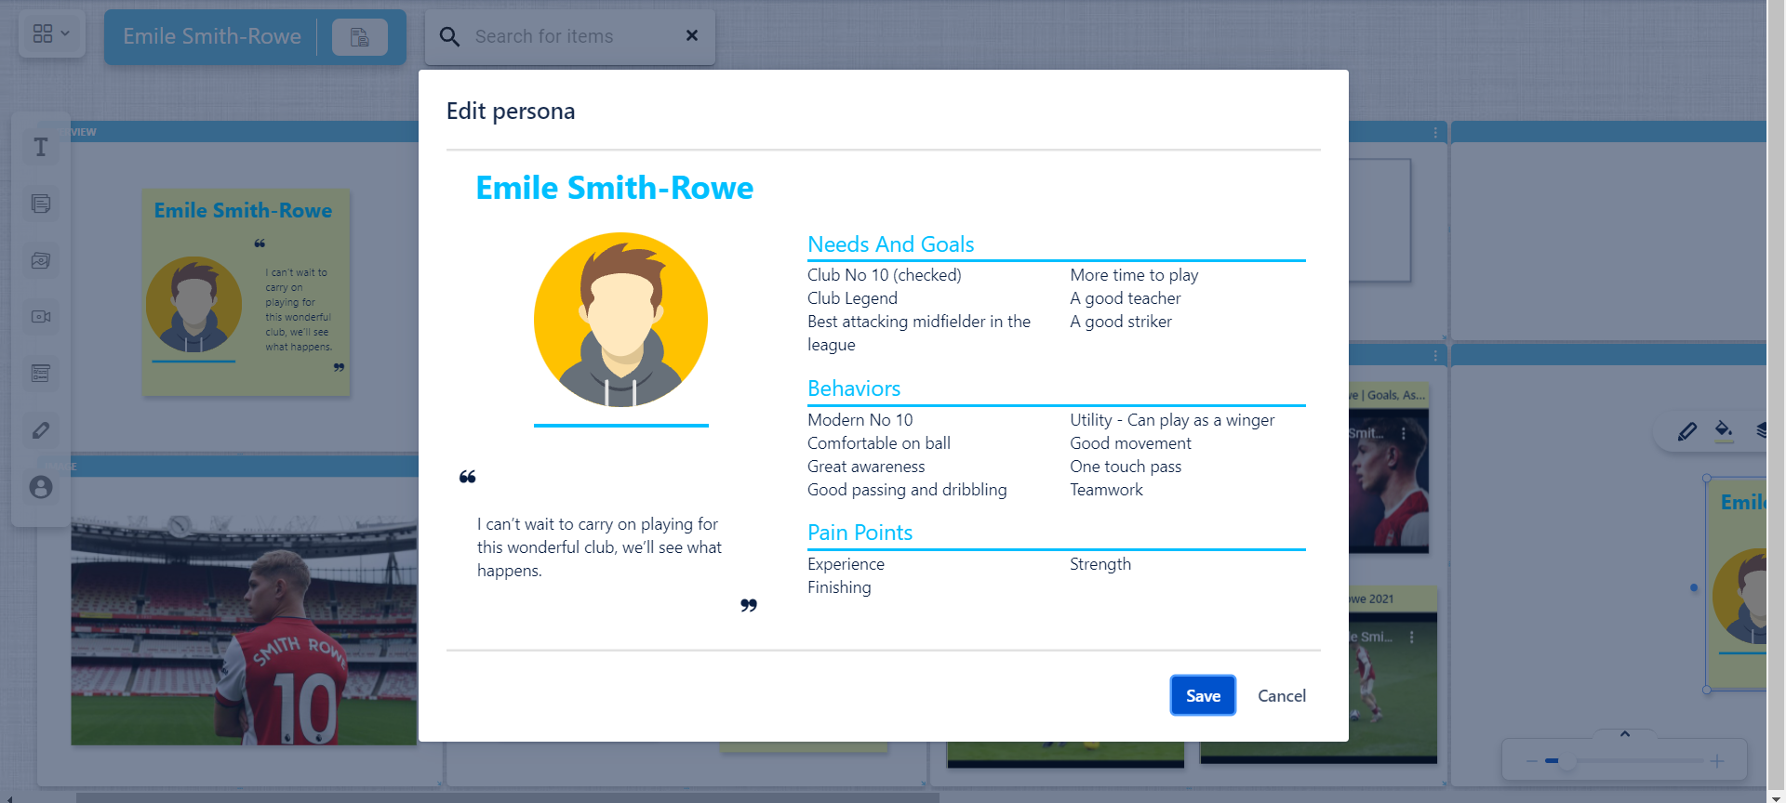Screen dimensions: 1786x803
Task: Click Save to confirm persona edits
Action: 1202,695
